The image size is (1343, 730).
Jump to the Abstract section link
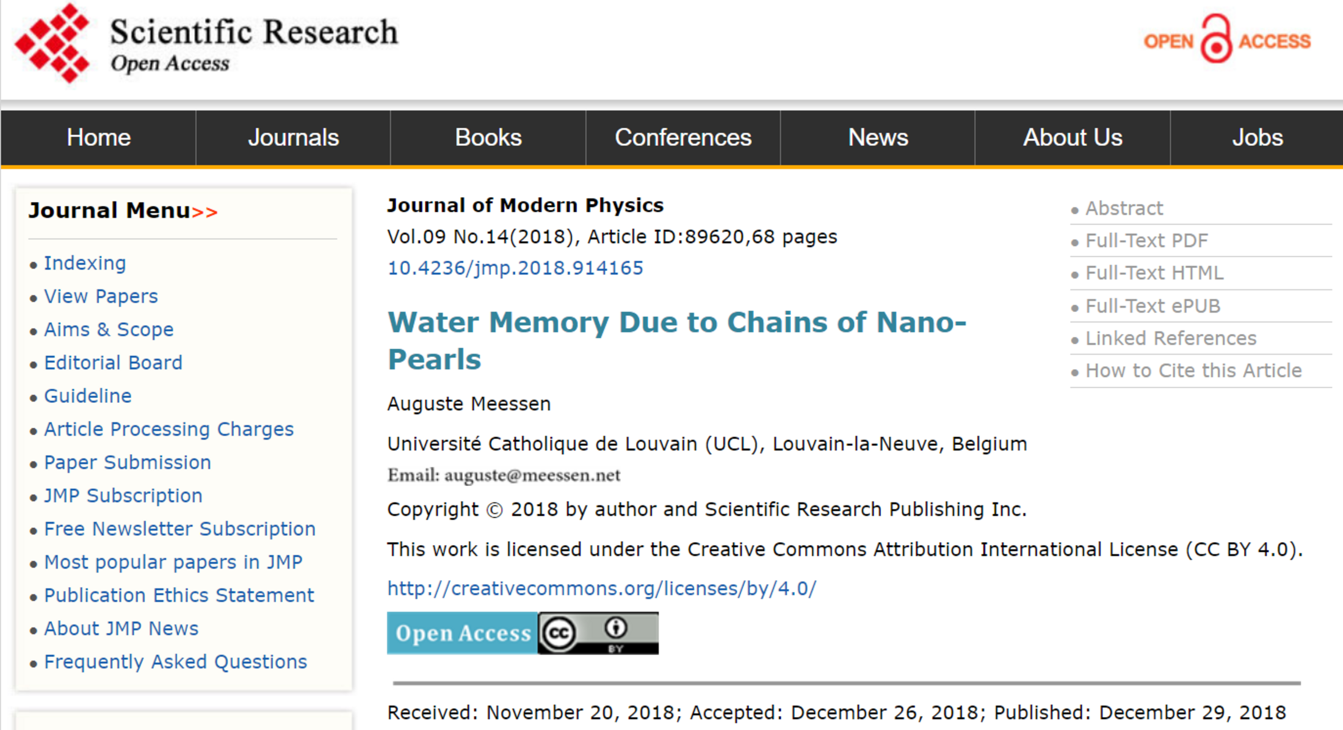pyautogui.click(x=1124, y=208)
